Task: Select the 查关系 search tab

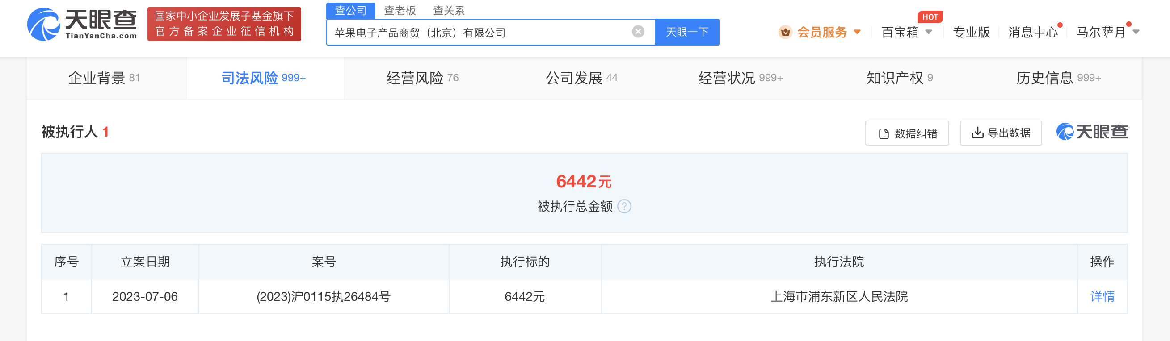Action: pos(449,10)
